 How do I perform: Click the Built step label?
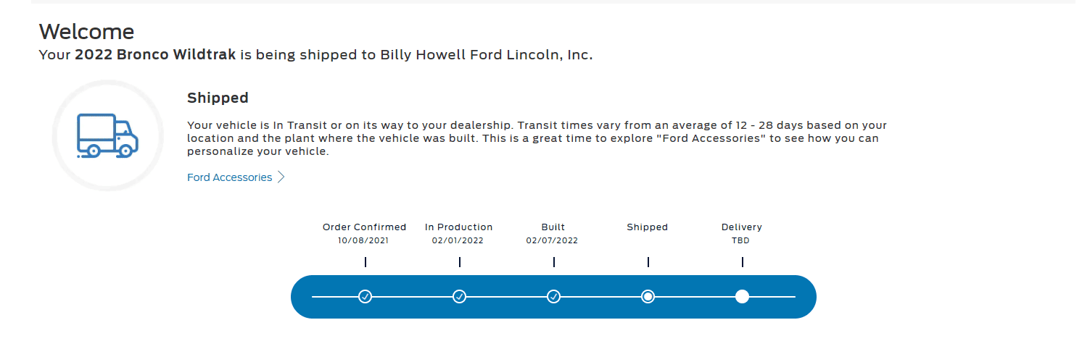pos(553,227)
